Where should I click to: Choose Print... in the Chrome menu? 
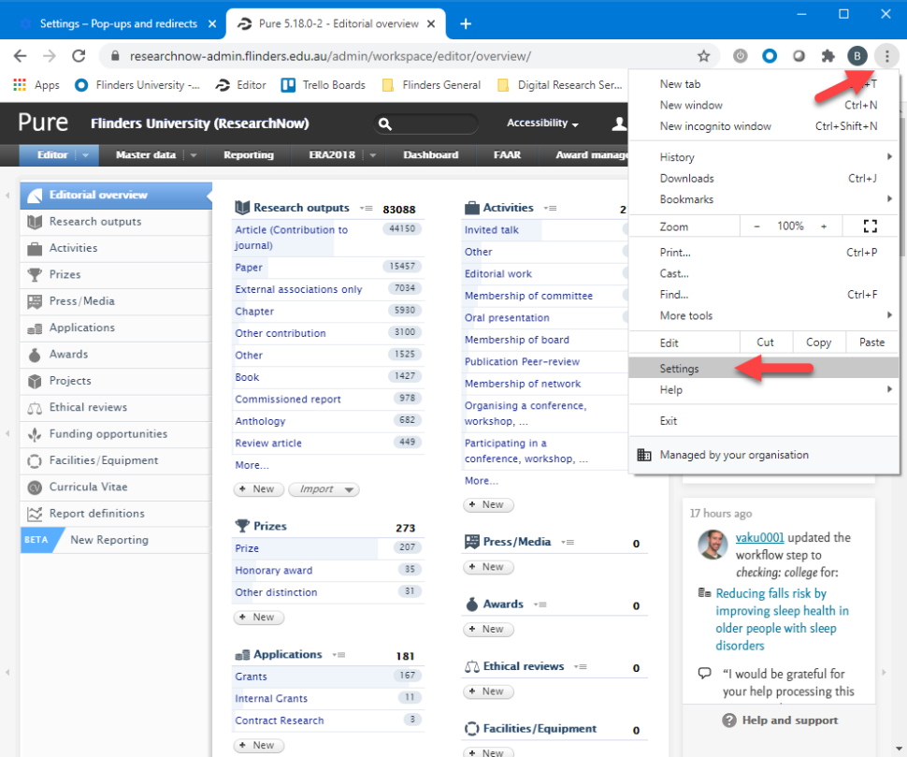point(764,253)
